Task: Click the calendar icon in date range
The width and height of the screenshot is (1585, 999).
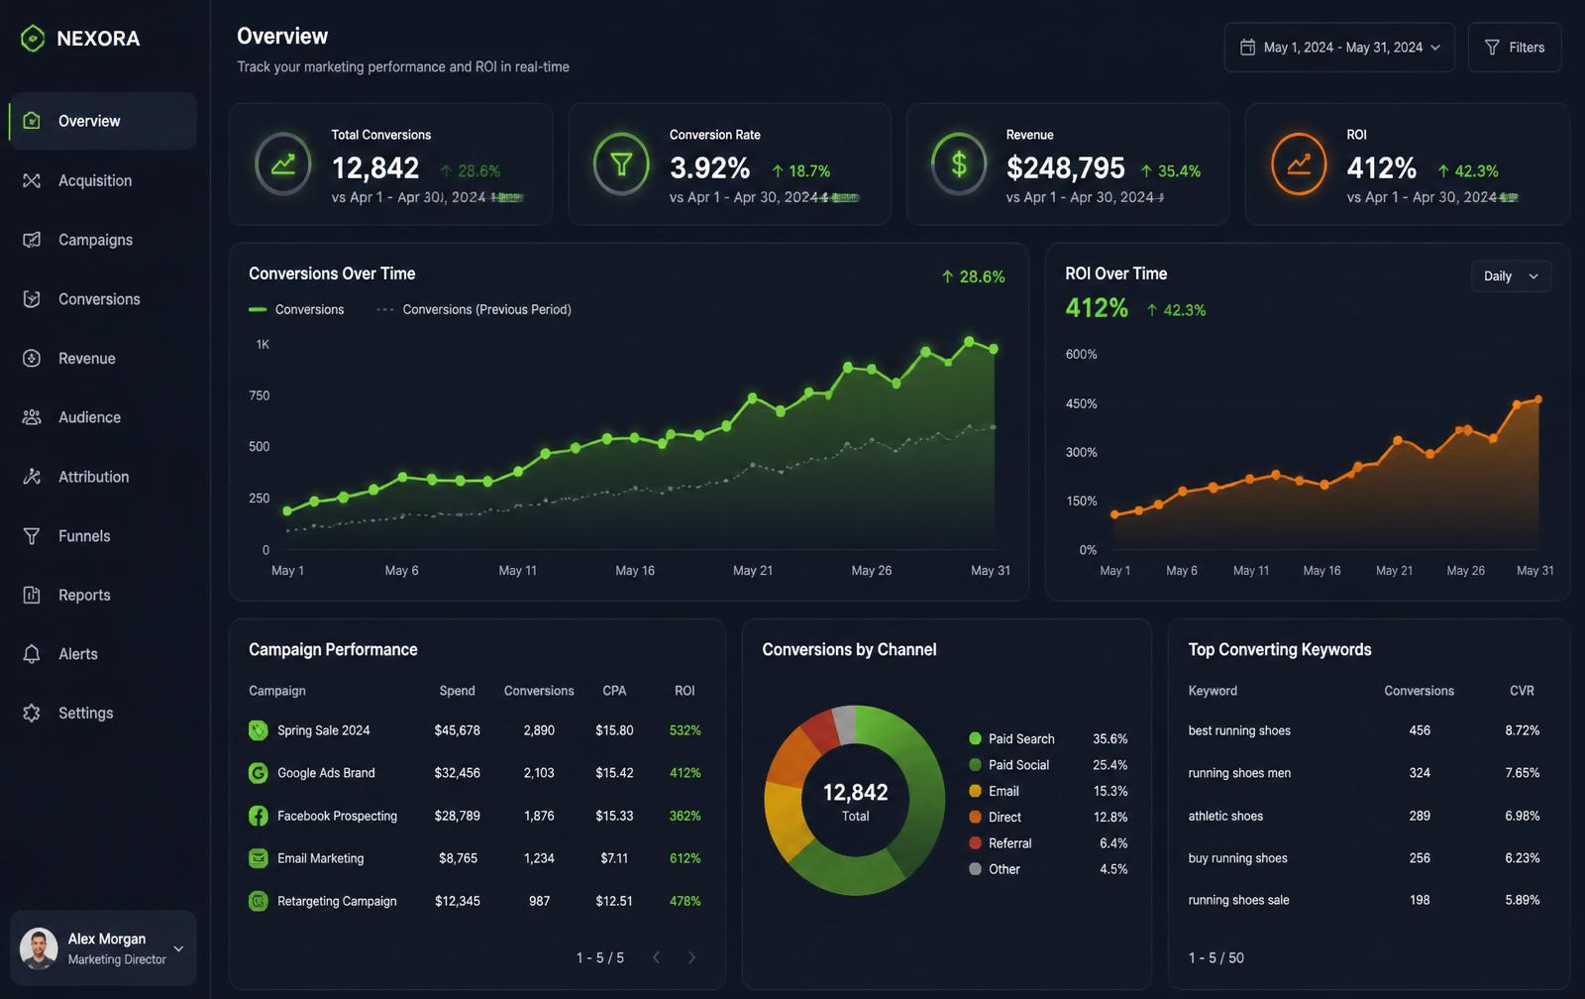Action: (x=1248, y=48)
